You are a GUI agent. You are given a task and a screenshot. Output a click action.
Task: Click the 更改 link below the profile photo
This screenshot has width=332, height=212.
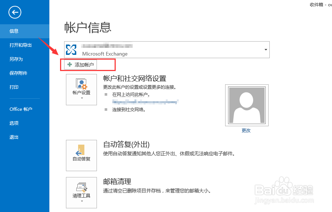pyautogui.click(x=246, y=130)
